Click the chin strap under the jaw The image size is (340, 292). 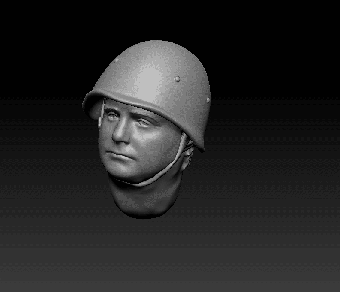150,182
